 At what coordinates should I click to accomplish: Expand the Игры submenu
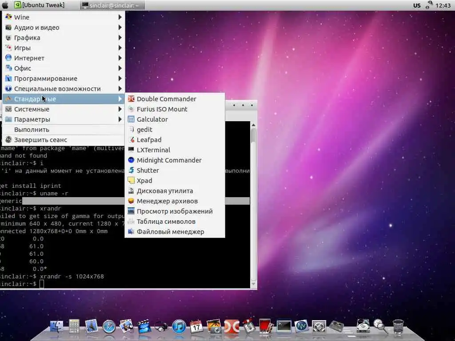click(64, 48)
